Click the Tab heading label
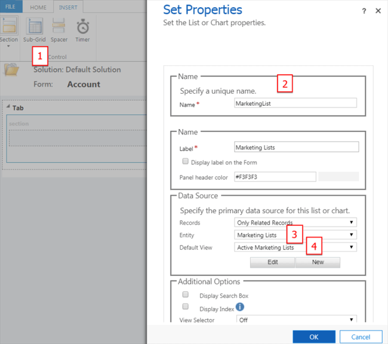The height and width of the screenshot is (344, 388). (18, 108)
